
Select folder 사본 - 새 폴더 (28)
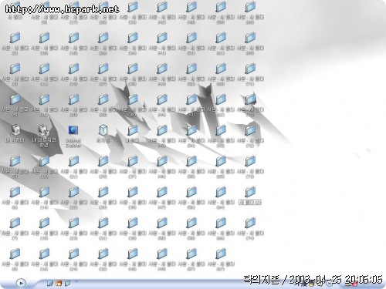pyautogui.click(x=103, y=105)
